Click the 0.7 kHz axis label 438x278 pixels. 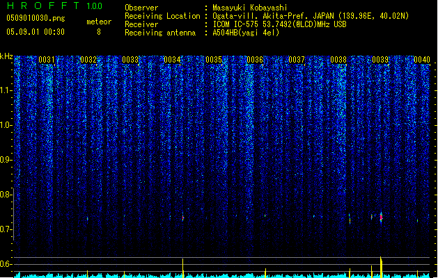[6, 229]
